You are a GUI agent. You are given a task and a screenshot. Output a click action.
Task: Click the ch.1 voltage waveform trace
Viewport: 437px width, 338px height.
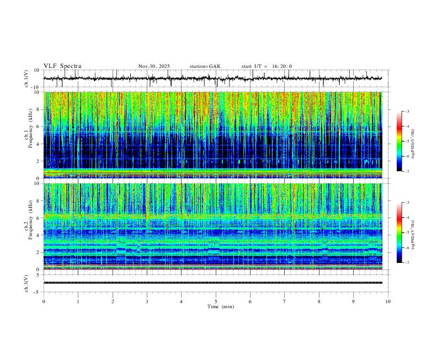212,78
